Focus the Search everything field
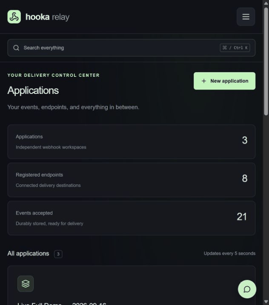The height and width of the screenshot is (305, 269). [132, 48]
